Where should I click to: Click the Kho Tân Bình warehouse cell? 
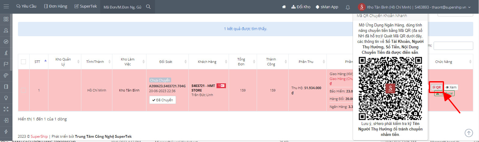(x=129, y=90)
